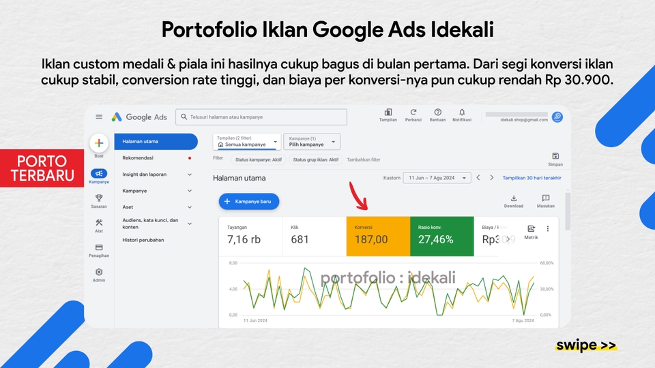Open the account avatar for idekali.shop
The image size is (655, 368).
tap(557, 117)
